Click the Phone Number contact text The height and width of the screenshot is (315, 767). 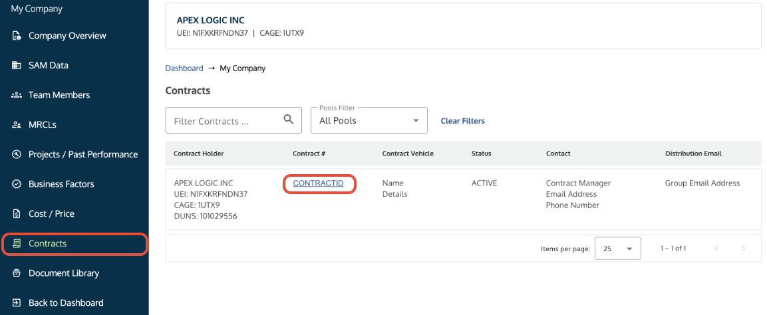(x=572, y=205)
